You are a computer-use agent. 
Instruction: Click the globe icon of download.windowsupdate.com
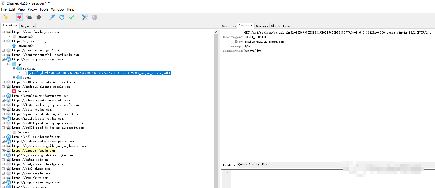coord(9,96)
